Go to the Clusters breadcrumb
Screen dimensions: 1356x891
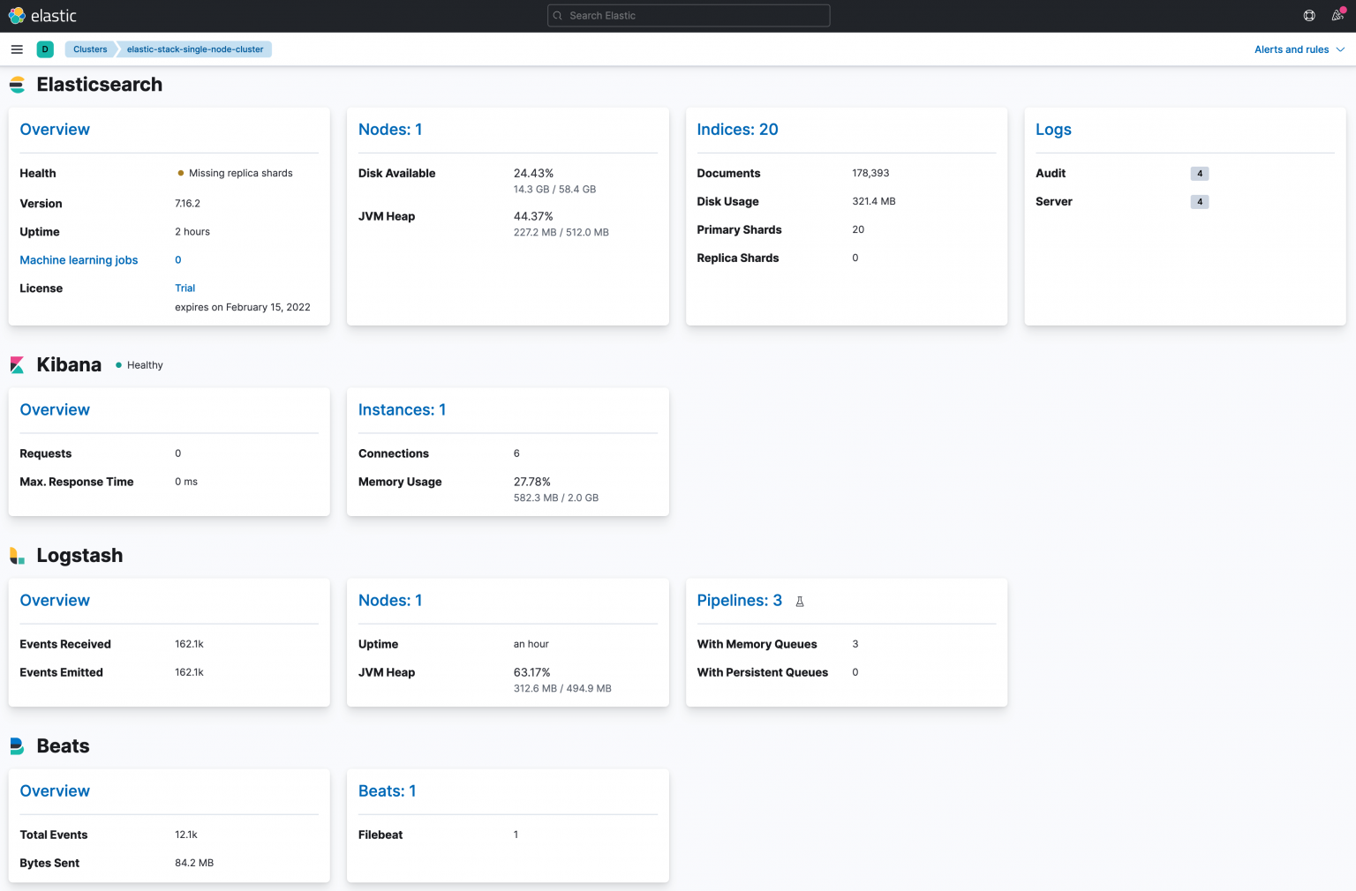tap(90, 49)
